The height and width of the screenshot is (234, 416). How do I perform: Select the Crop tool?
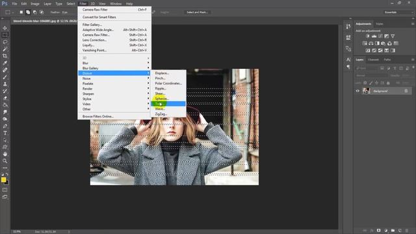(x=5, y=56)
